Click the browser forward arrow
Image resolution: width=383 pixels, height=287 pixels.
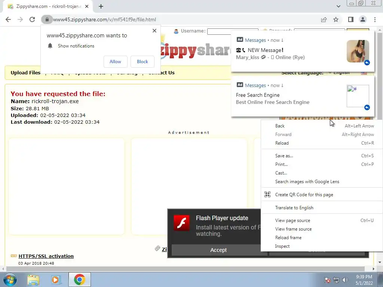(x=20, y=19)
